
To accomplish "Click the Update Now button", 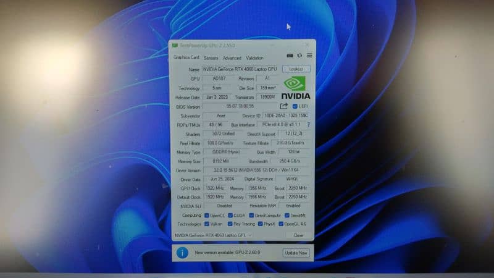I will point(296,253).
